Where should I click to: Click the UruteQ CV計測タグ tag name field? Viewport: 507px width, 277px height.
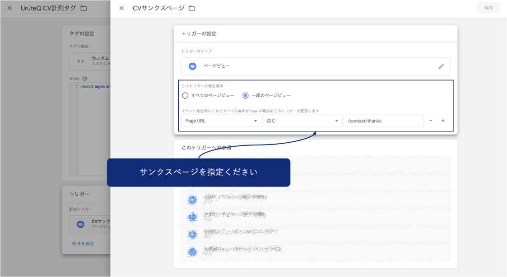click(49, 8)
